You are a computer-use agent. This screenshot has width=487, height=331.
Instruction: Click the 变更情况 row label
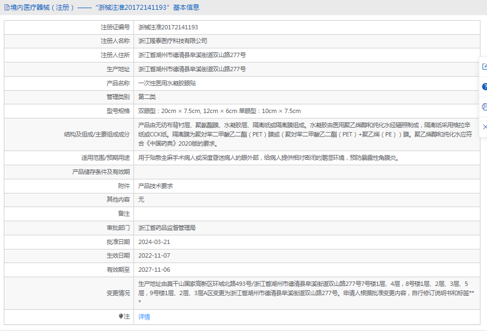pyautogui.click(x=118, y=293)
